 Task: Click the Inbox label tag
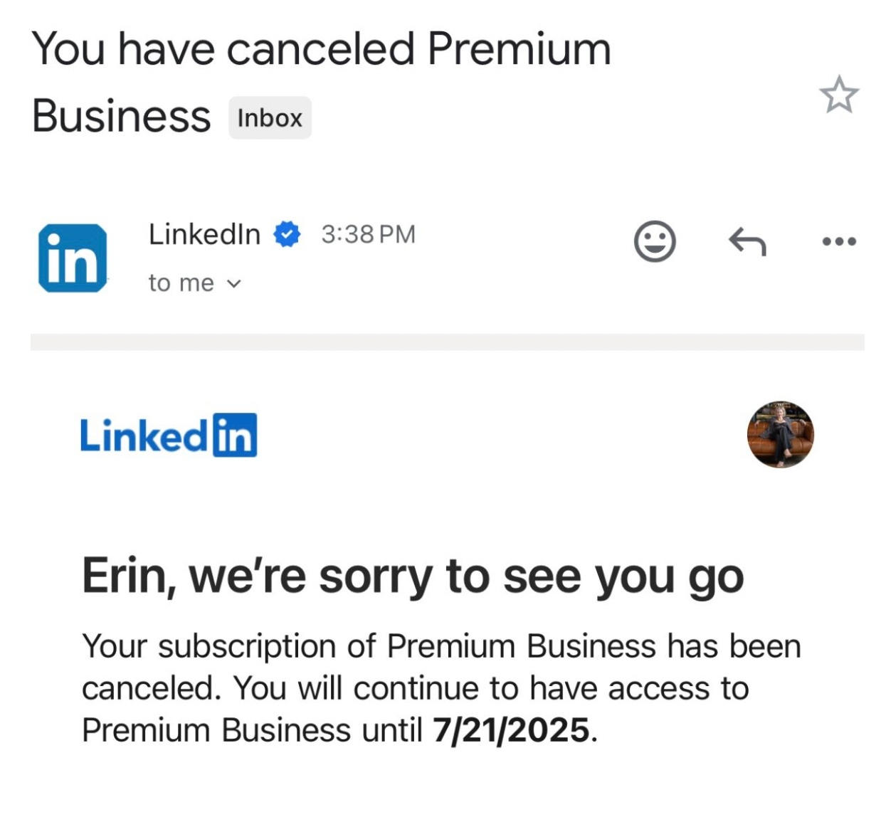coord(270,118)
